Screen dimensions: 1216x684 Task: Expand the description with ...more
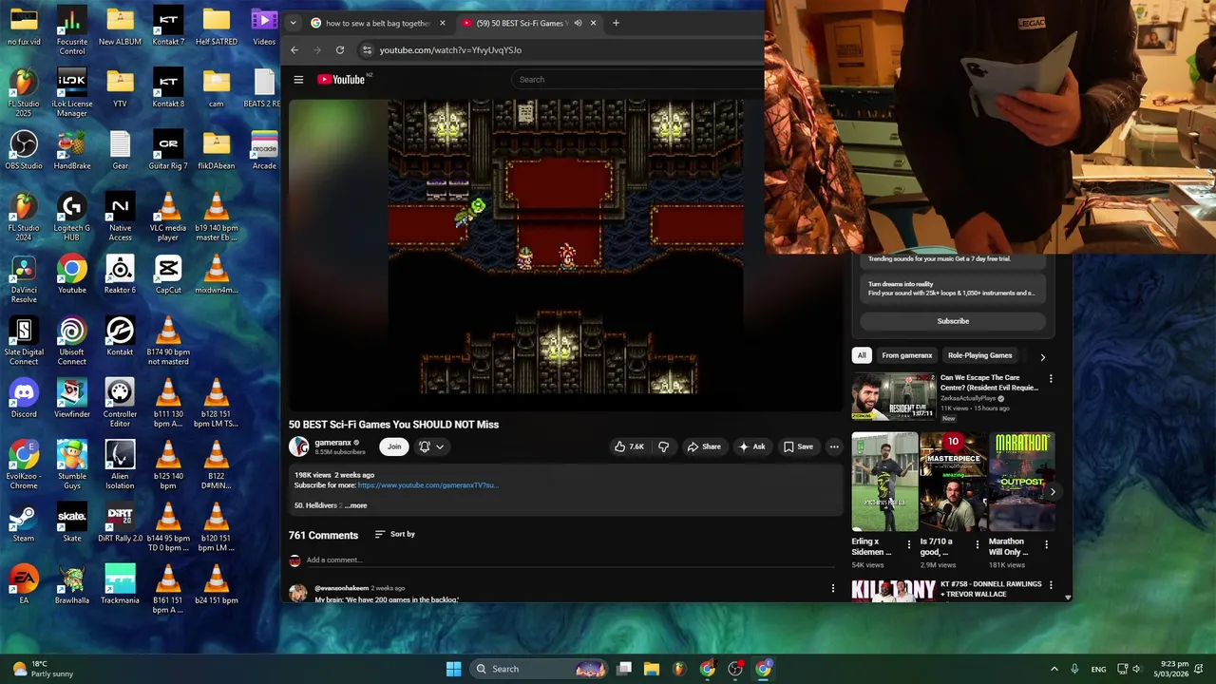coord(355,505)
